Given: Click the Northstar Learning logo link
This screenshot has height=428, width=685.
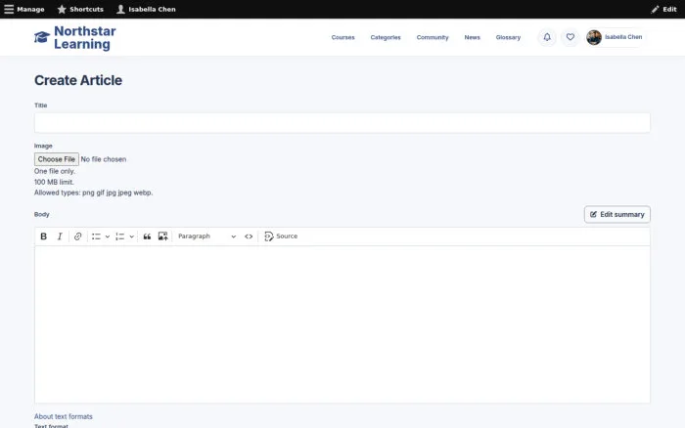Looking at the screenshot, I should point(75,37).
